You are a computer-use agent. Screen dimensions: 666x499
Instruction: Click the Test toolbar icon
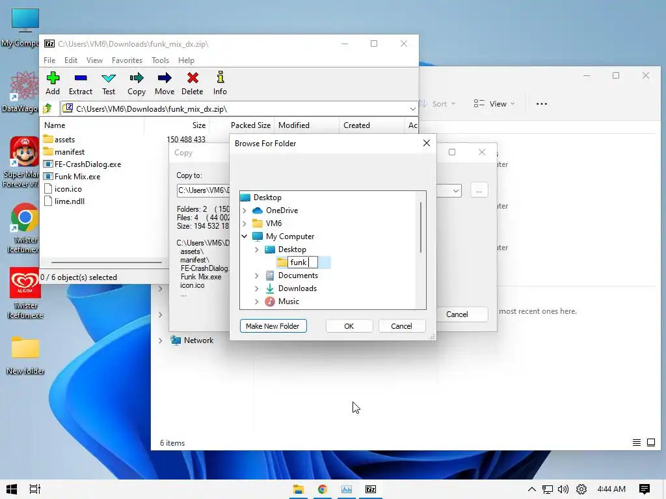click(x=109, y=83)
